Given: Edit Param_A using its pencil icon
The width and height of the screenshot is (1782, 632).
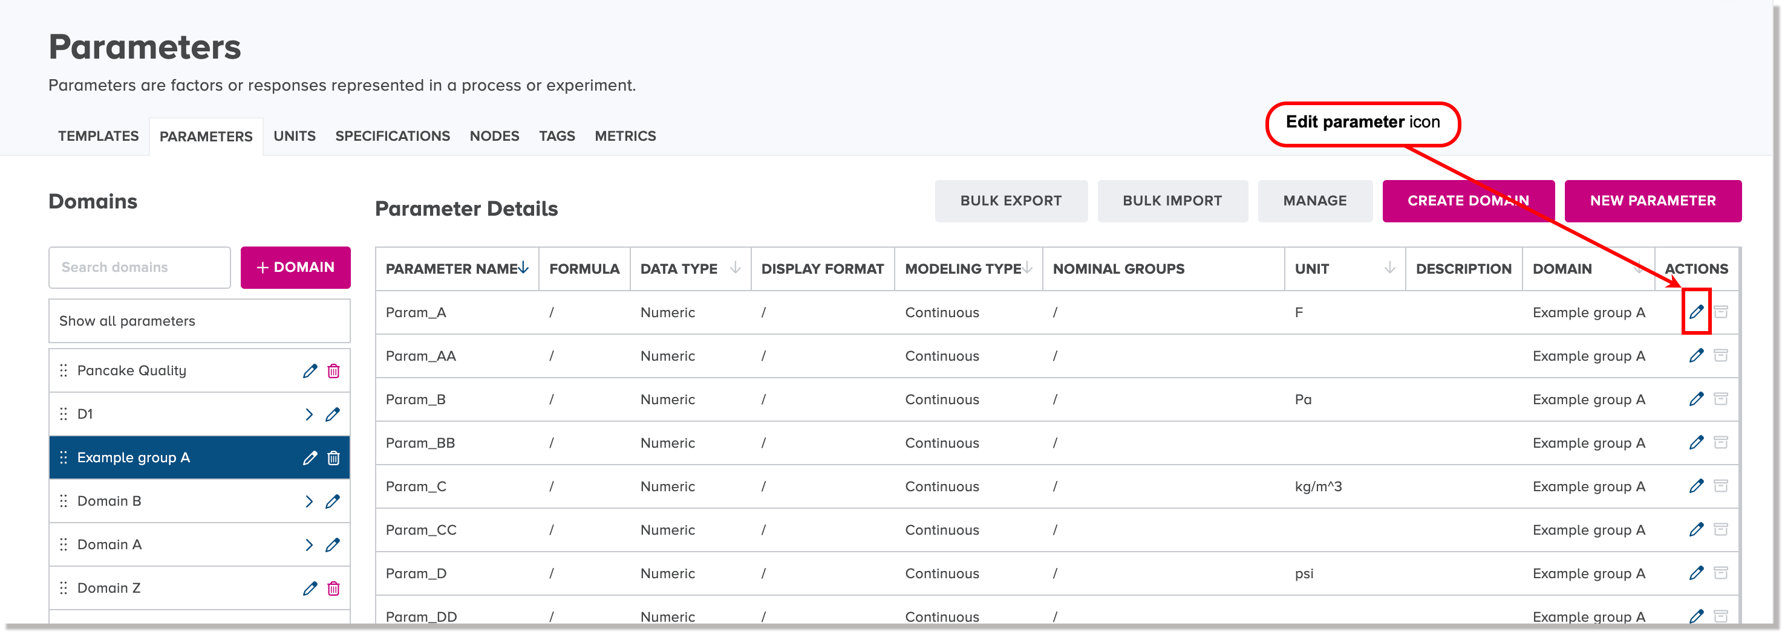Looking at the screenshot, I should pyautogui.click(x=1696, y=312).
